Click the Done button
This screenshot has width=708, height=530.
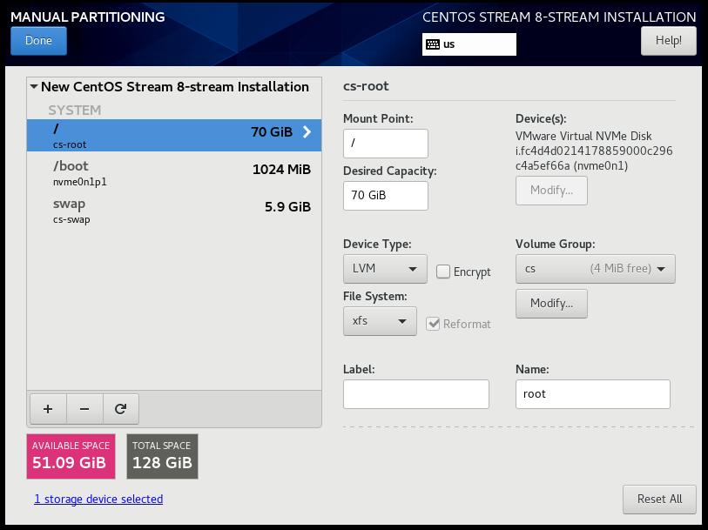pos(39,41)
